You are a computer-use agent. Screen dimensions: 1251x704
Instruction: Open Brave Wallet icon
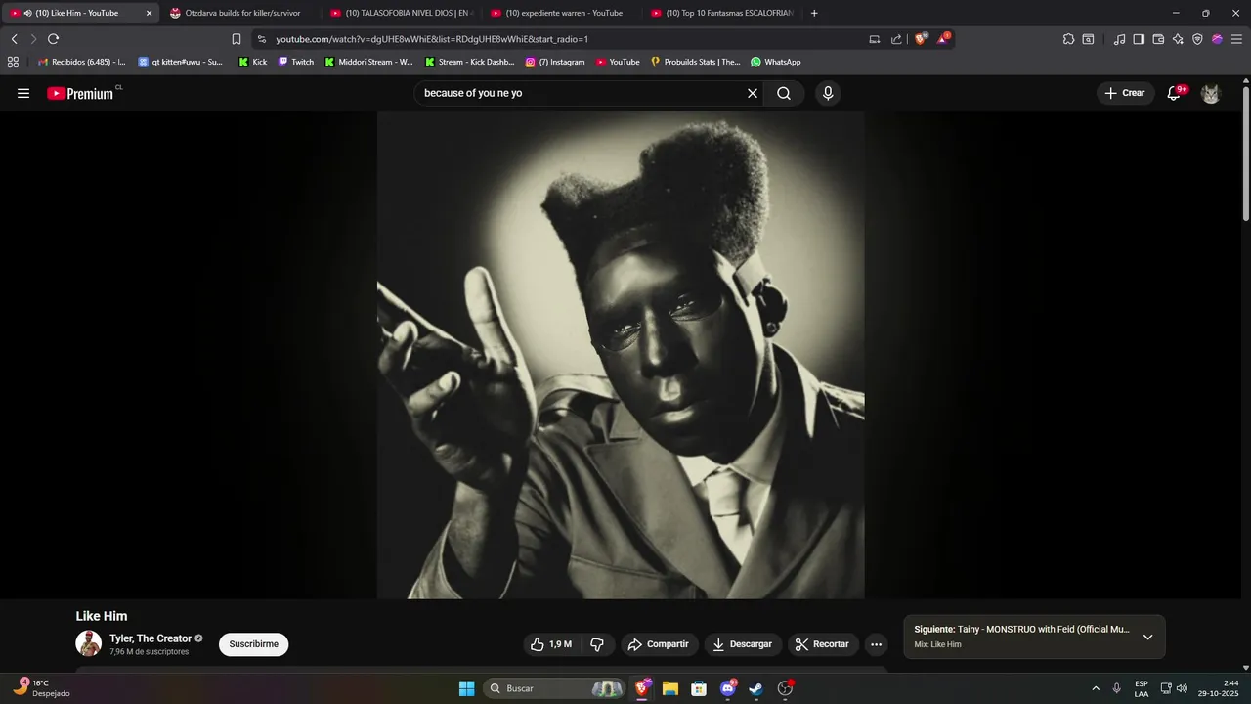click(1158, 39)
